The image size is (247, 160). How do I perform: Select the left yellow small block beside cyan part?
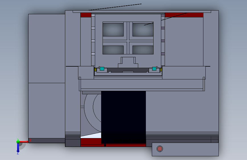click(x=95, y=70)
